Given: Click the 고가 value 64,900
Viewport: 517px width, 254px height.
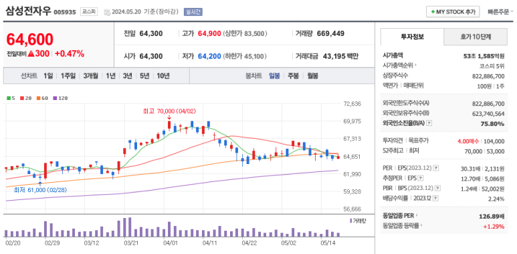Looking at the screenshot, I should pos(209,33).
